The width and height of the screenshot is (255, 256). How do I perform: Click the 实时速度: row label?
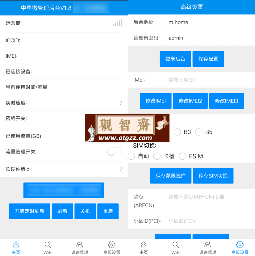(x=16, y=103)
